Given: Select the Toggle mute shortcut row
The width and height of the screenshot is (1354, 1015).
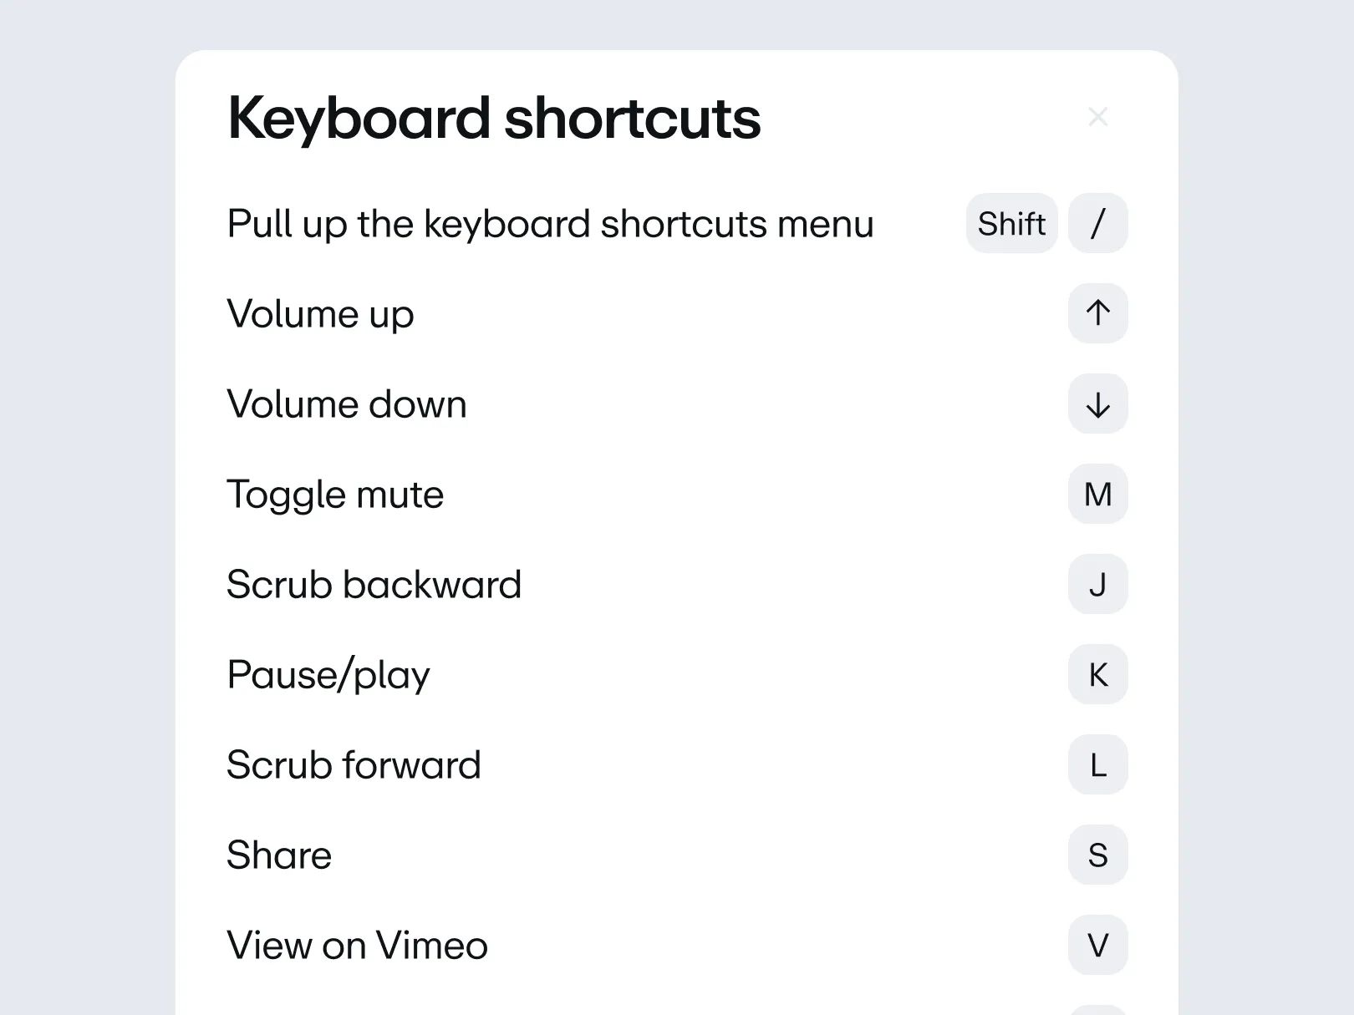Looking at the screenshot, I should (x=334, y=494).
